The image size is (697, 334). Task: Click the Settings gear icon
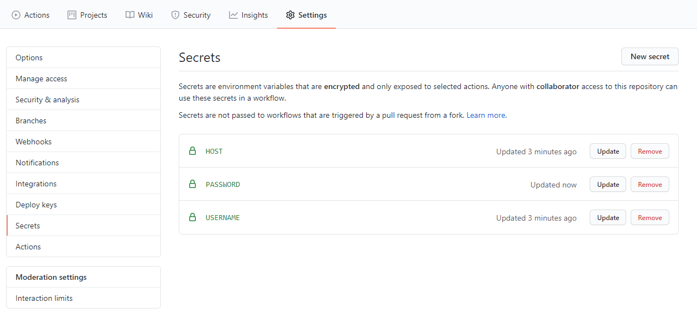[290, 15]
